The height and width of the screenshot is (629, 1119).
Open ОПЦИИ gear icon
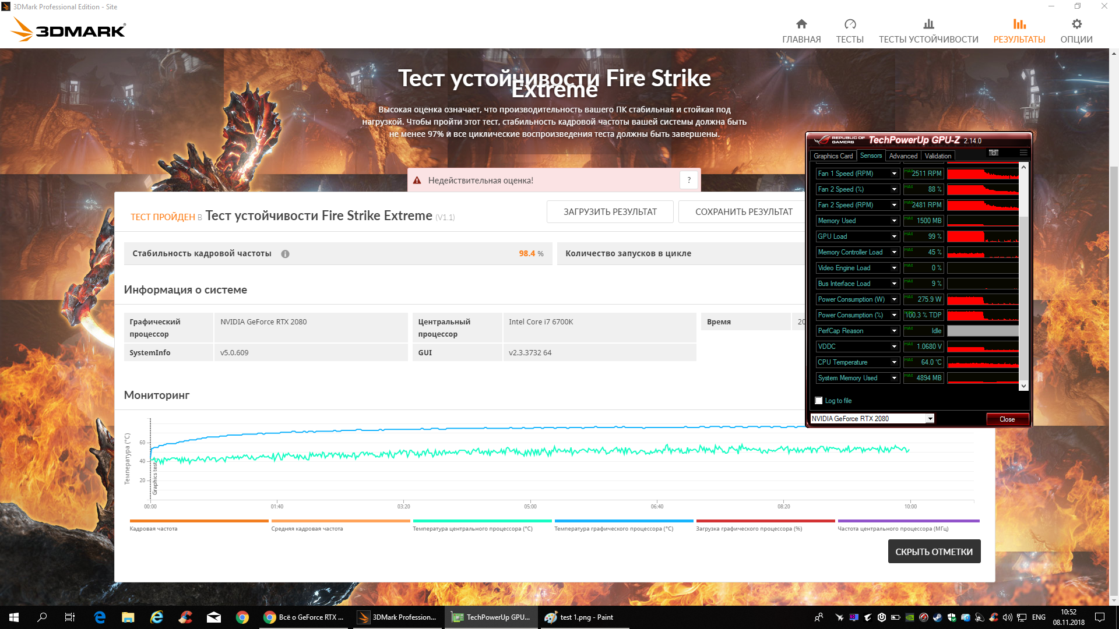coord(1076,24)
